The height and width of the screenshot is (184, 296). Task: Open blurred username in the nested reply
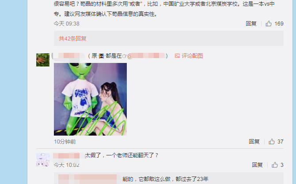(87, 179)
